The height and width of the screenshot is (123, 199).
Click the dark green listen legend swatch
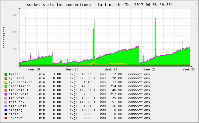point(6,74)
